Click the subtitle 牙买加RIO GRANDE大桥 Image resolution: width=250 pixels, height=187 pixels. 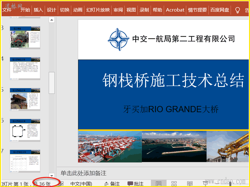pos(171,109)
